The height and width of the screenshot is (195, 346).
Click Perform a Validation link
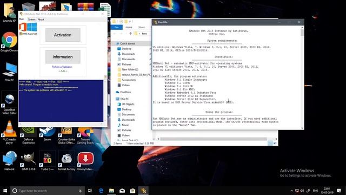(x=62, y=67)
